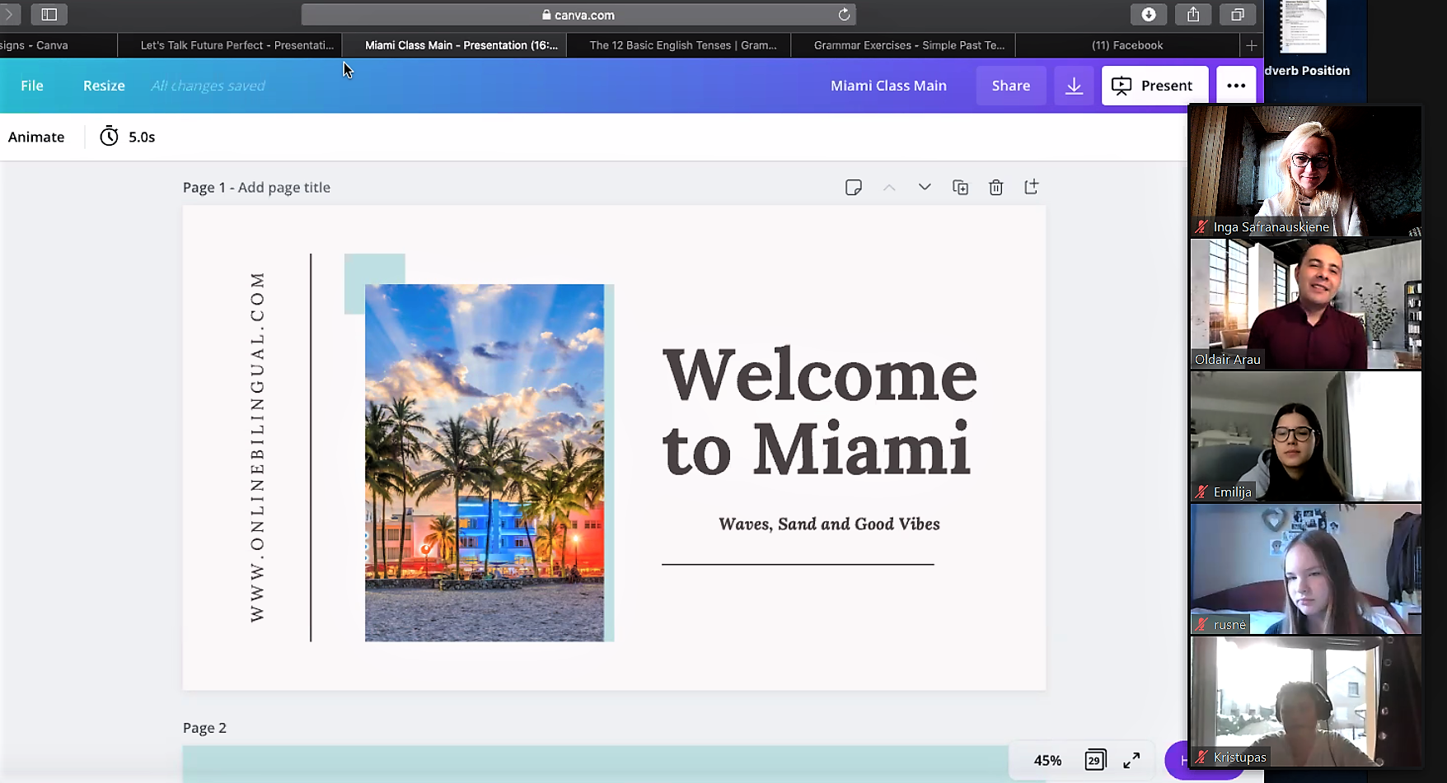Select the Miami beach photo on slide
The image size is (1447, 783).
(x=485, y=462)
